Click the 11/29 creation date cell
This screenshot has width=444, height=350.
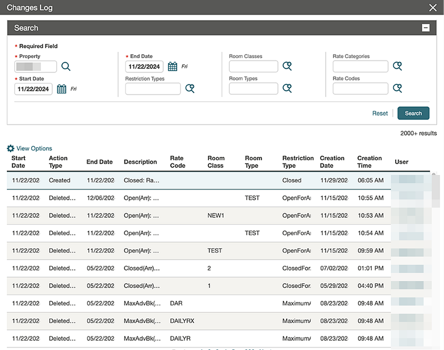tap(334, 180)
